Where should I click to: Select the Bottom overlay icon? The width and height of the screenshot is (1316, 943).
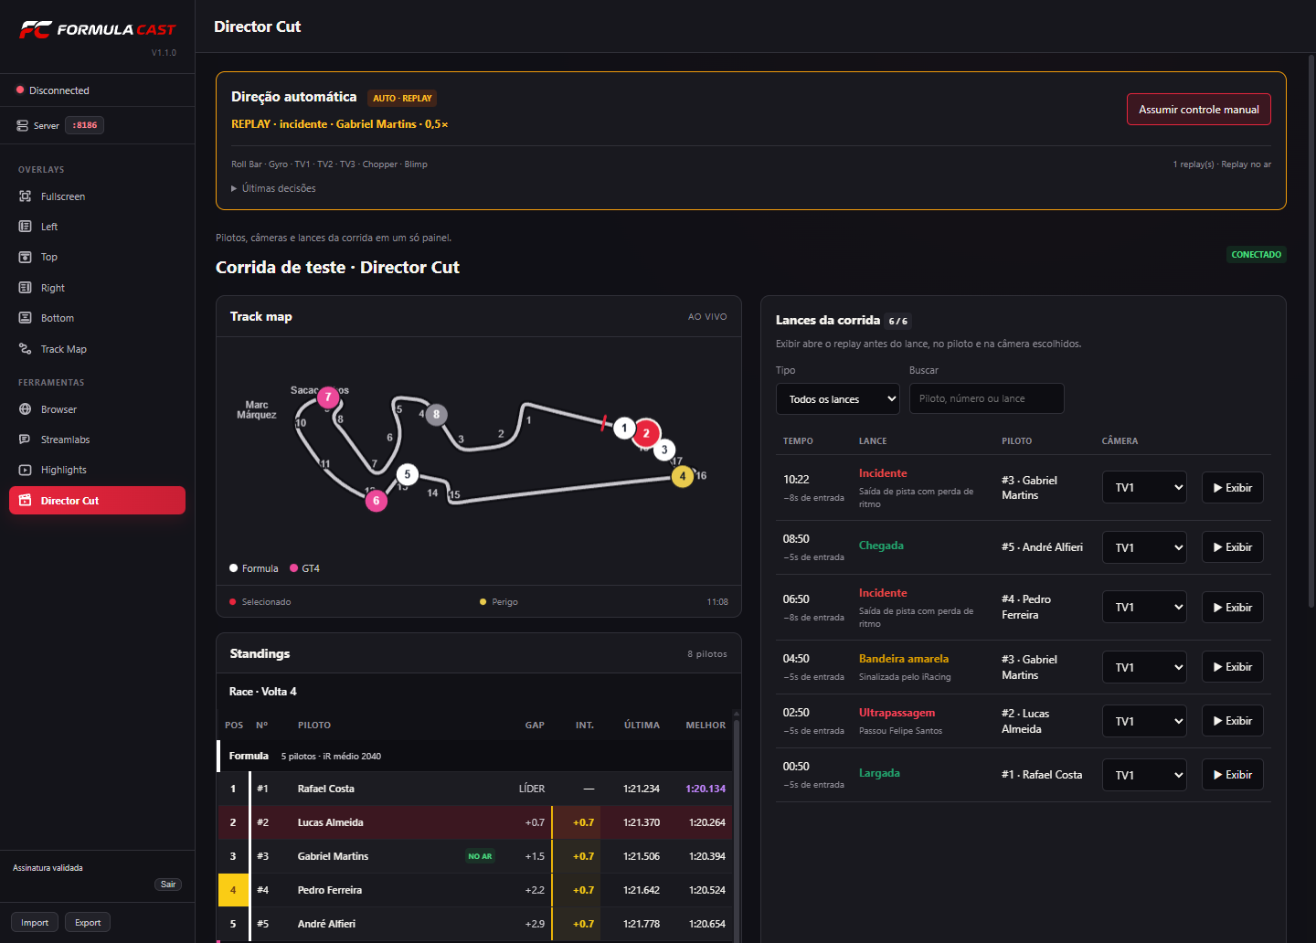click(x=25, y=318)
